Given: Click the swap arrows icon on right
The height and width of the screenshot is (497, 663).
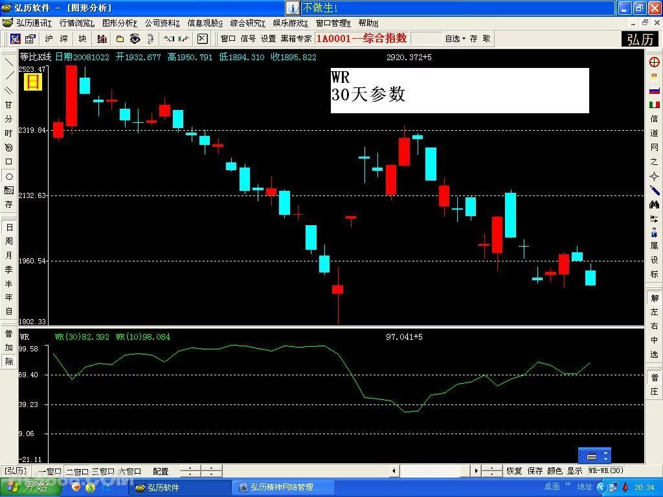Looking at the screenshot, I should click(654, 219).
